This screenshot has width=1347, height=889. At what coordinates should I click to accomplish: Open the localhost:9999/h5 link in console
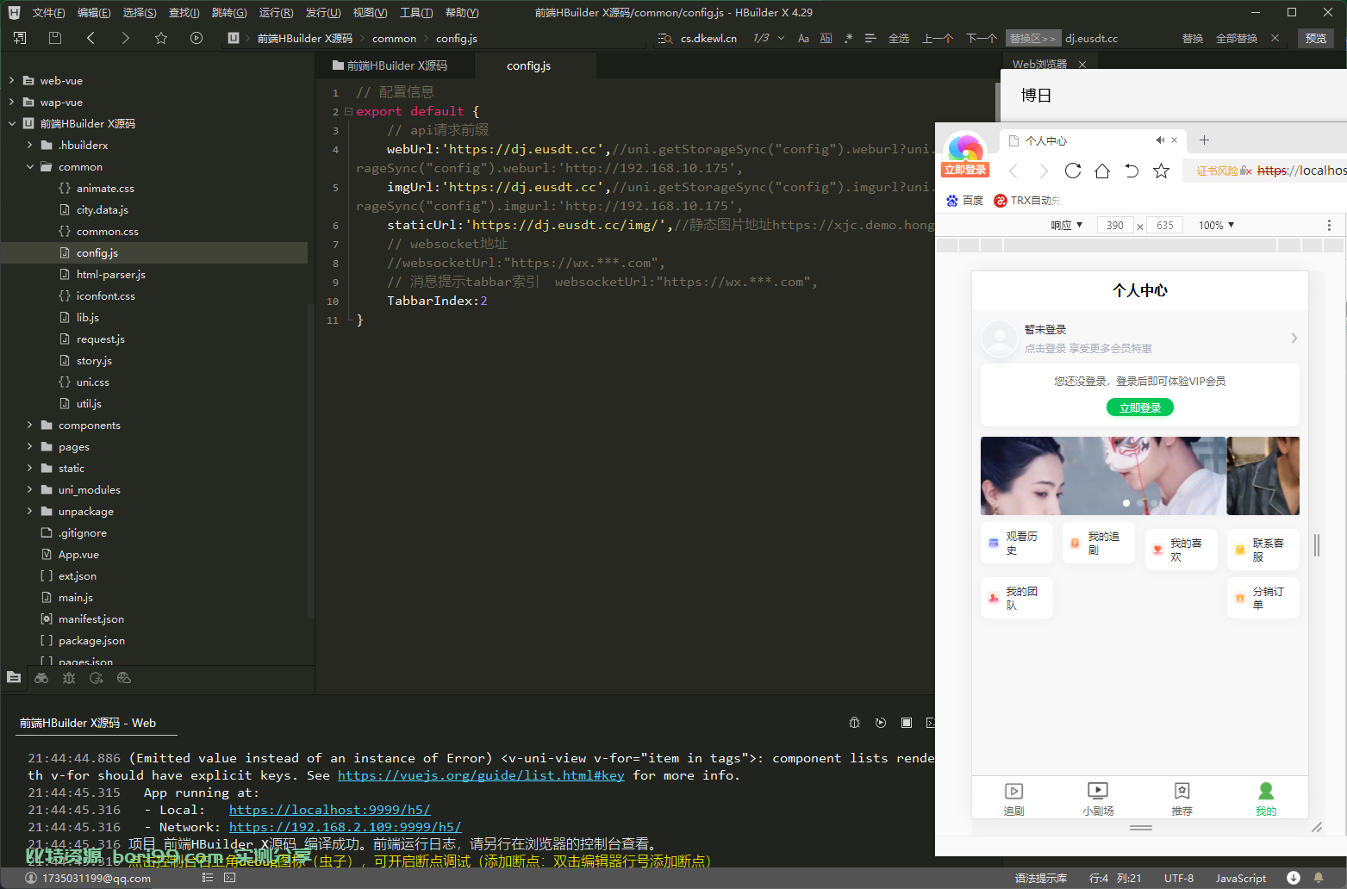330,810
